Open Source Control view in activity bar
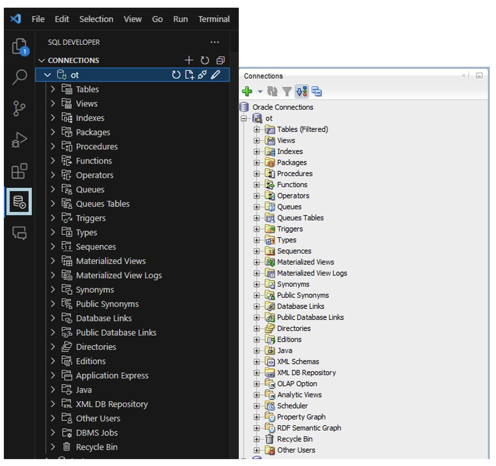This screenshot has height=466, width=496. [x=19, y=108]
